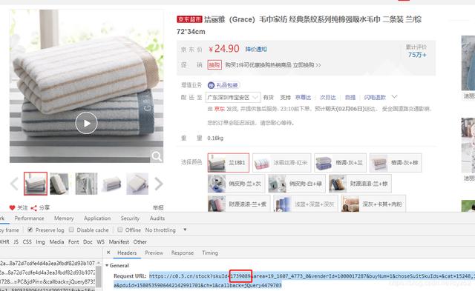Open the No throttling dropdown
Screen dimensions: 475x291
click(166, 230)
